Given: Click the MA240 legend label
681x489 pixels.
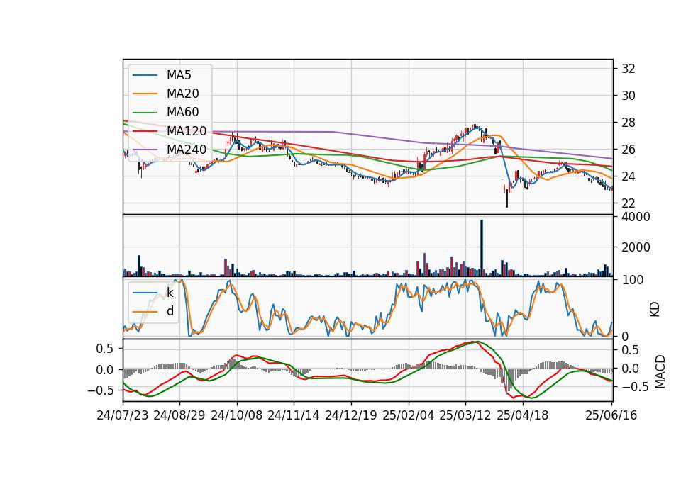Looking at the screenshot, I should [187, 150].
